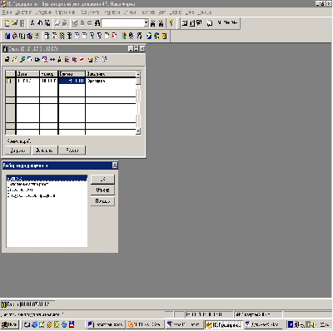Open the first menu in the menu bar
The image size is (333, 331).
7,12
